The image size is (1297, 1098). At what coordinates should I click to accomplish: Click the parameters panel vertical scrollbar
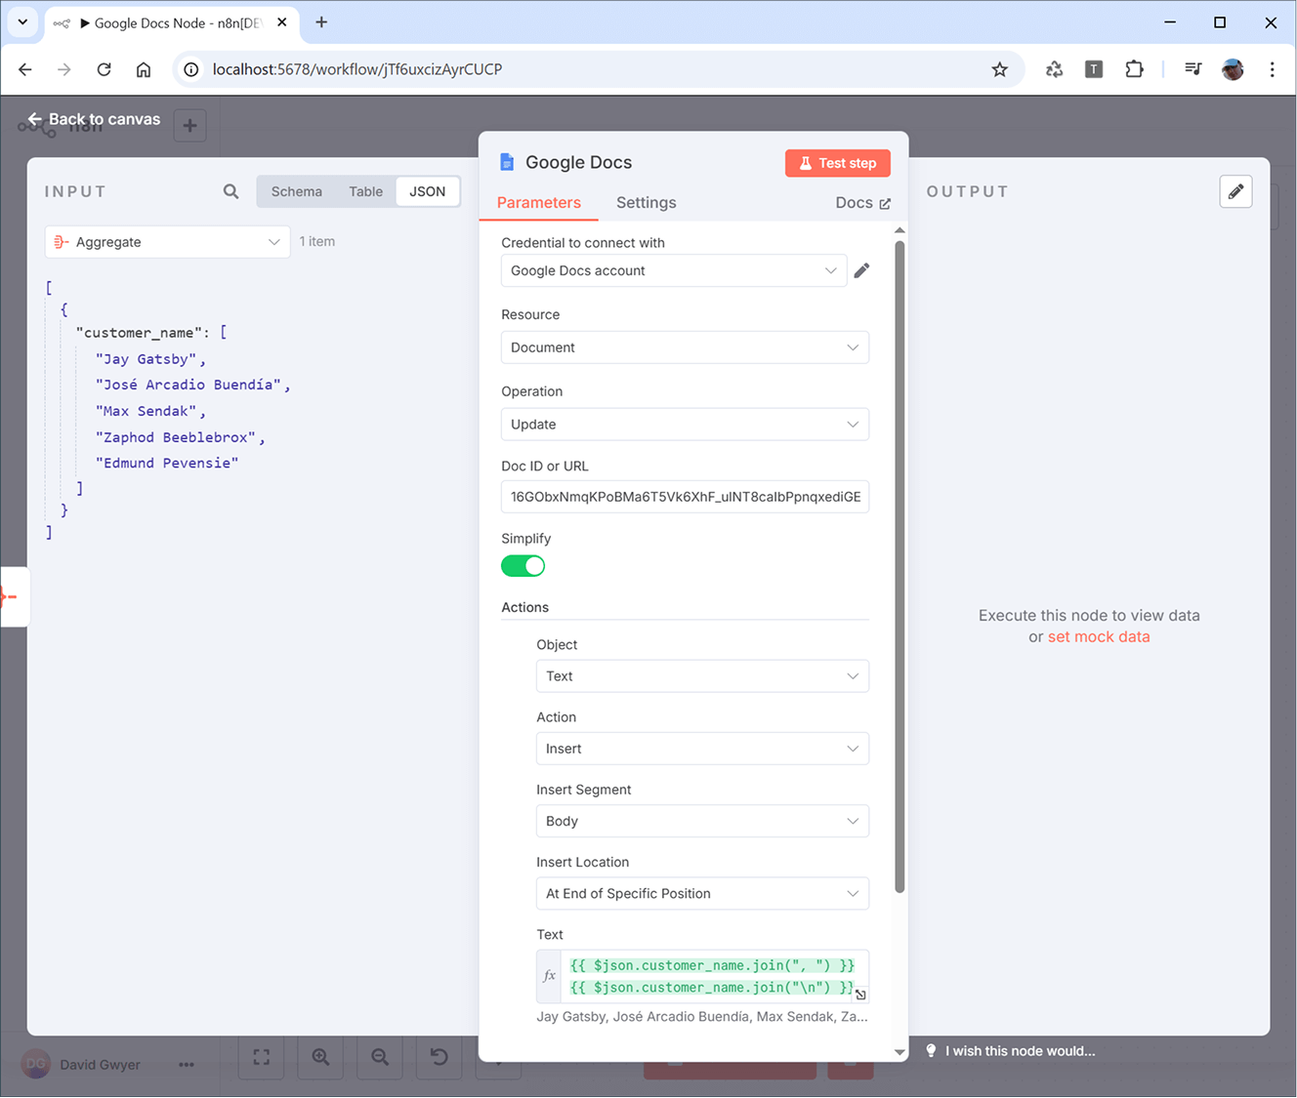900,566
